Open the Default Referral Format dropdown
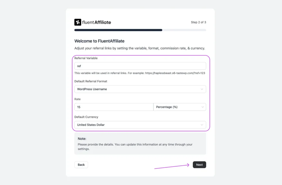The height and width of the screenshot is (185, 282). [x=140, y=89]
